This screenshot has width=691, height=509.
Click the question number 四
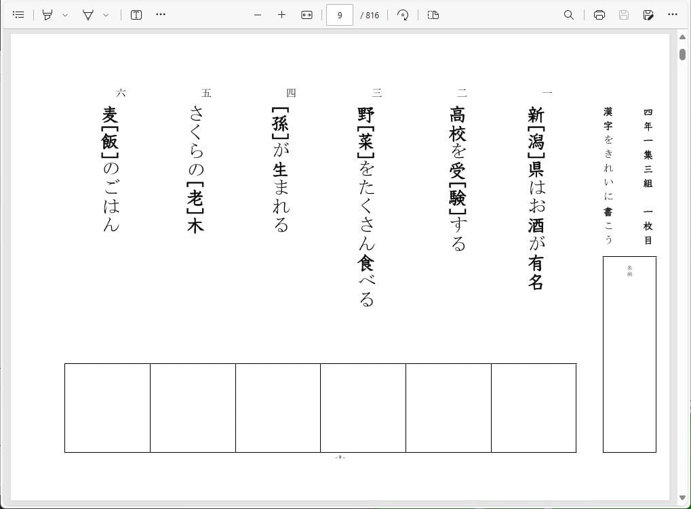pyautogui.click(x=292, y=93)
